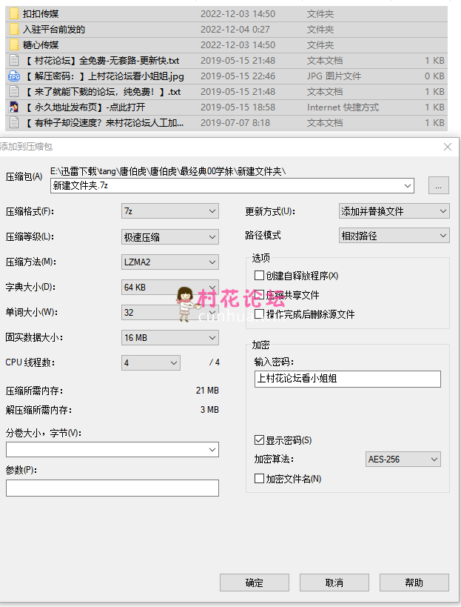Click the 取消 button

pos(334,583)
